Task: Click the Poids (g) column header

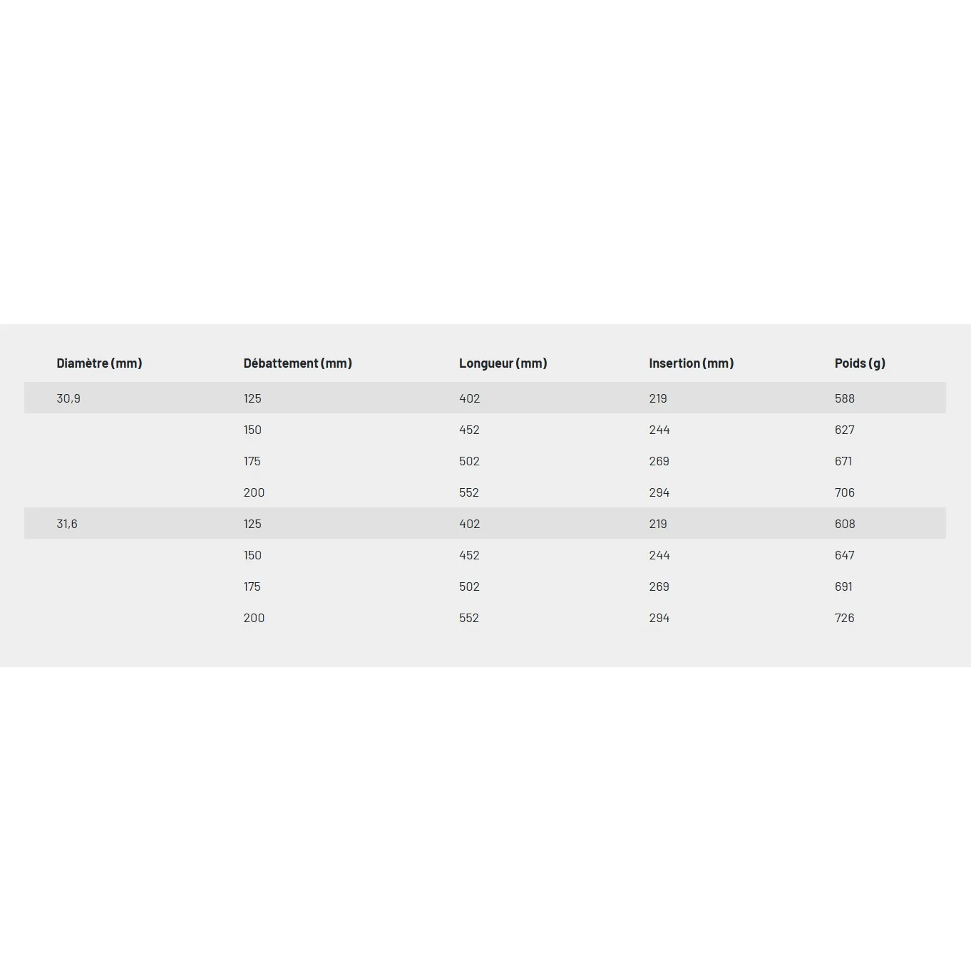Action: click(860, 363)
